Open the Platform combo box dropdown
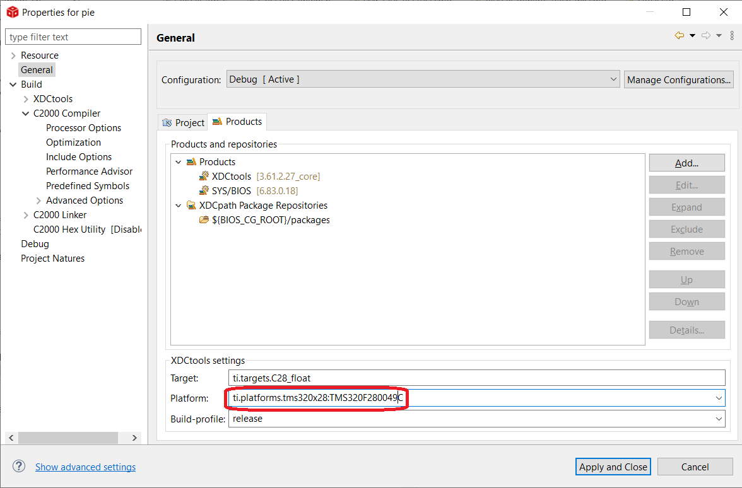Image resolution: width=742 pixels, height=488 pixels. [719, 398]
